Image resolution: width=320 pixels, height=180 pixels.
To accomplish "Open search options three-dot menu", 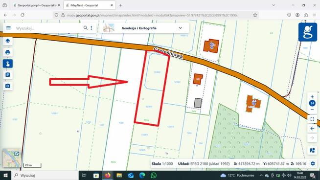I will [x=91, y=28].
